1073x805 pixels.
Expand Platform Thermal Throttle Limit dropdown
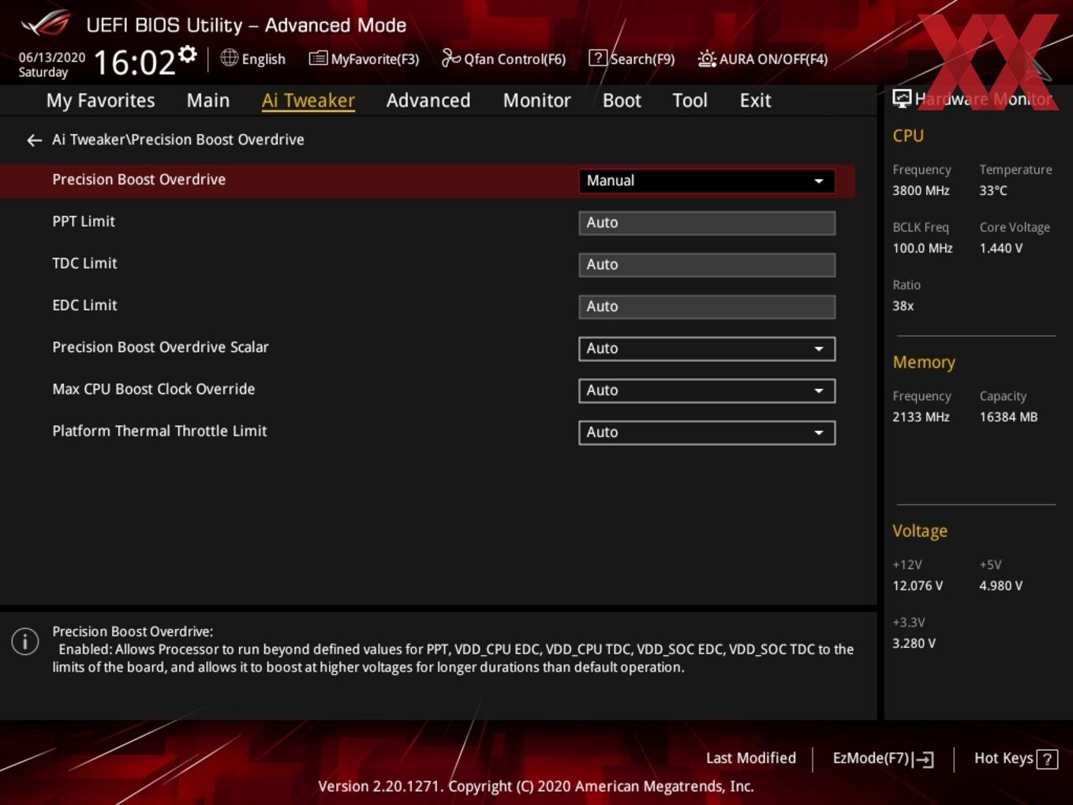pos(707,432)
